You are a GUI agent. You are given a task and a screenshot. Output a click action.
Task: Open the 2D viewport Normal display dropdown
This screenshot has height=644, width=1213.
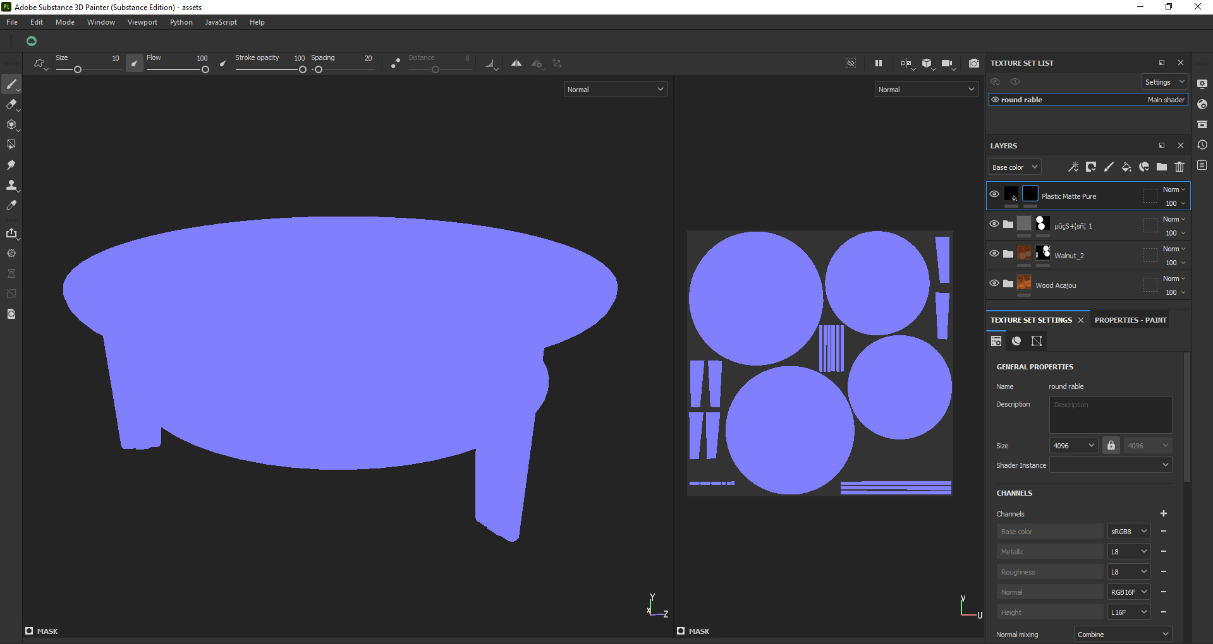(926, 90)
